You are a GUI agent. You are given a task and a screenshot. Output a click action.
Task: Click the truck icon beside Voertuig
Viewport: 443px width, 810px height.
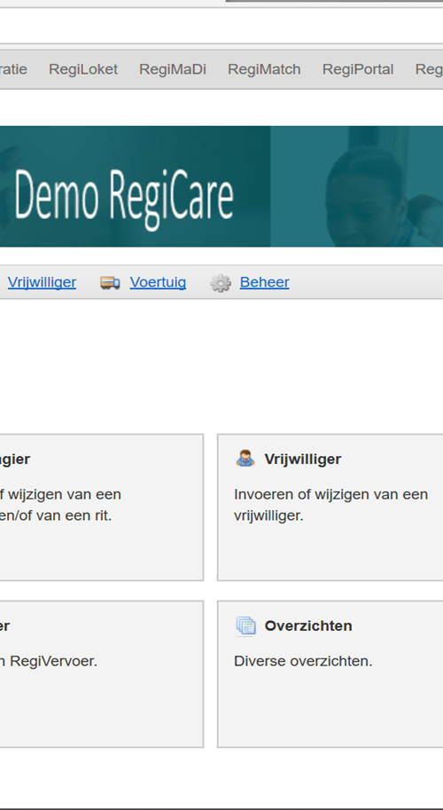[110, 283]
